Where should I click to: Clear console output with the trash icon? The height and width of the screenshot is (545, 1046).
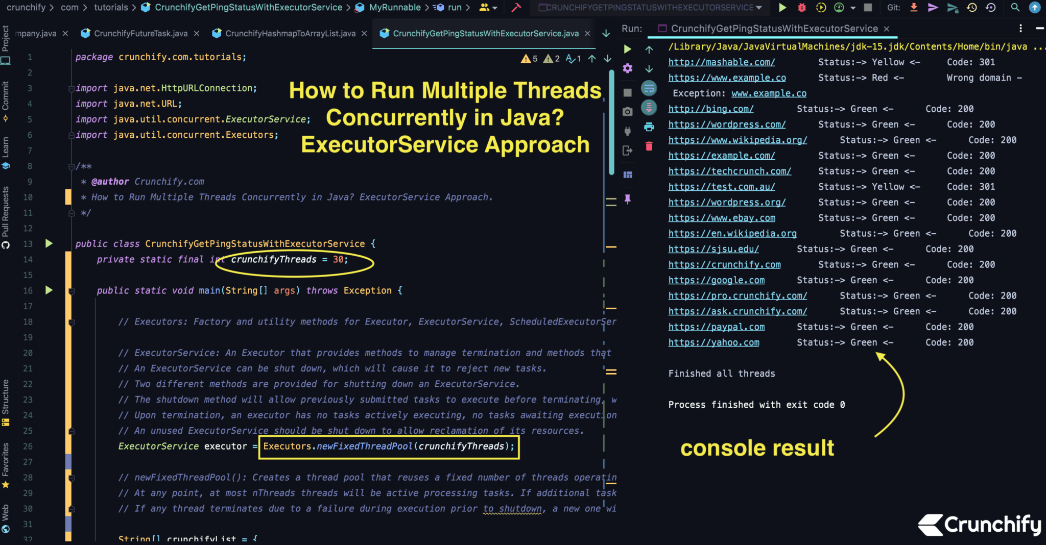pyautogui.click(x=649, y=146)
